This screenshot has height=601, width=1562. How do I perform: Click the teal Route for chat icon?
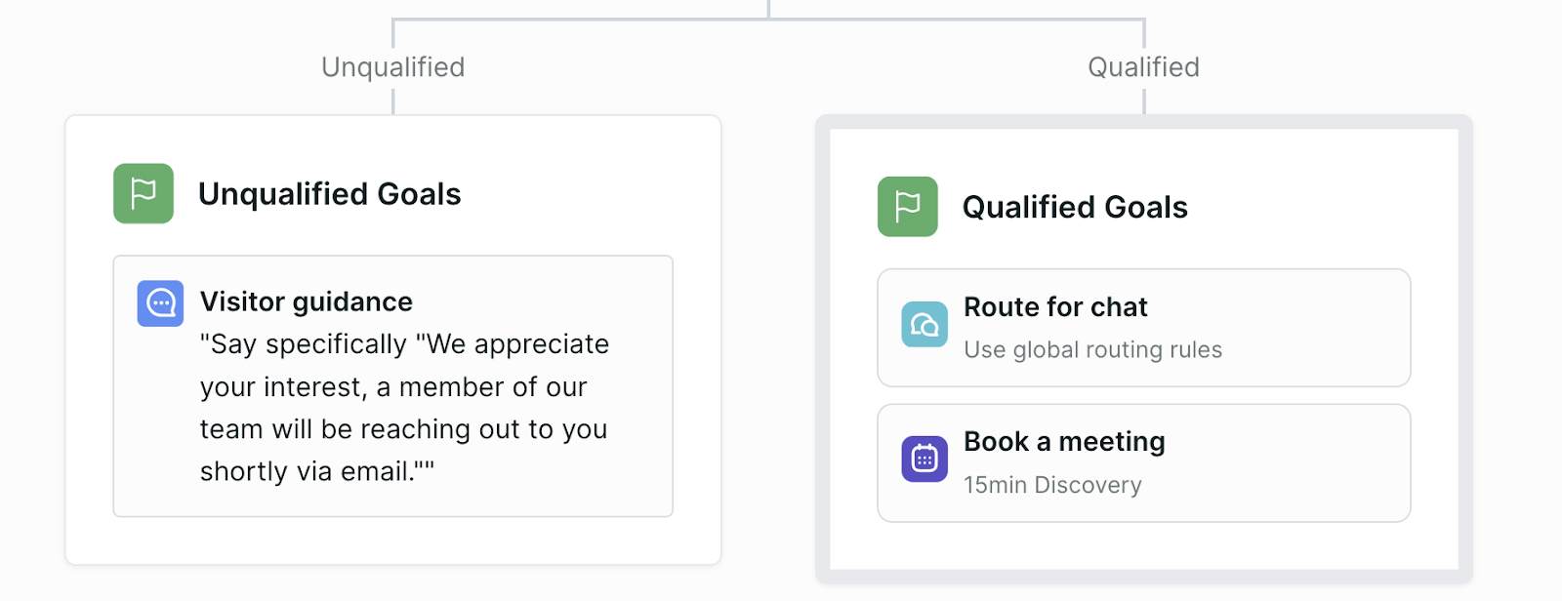[925, 324]
